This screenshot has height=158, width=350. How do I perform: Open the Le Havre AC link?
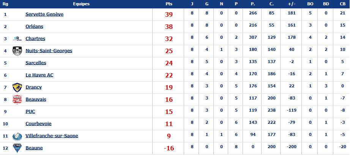tap(39, 75)
